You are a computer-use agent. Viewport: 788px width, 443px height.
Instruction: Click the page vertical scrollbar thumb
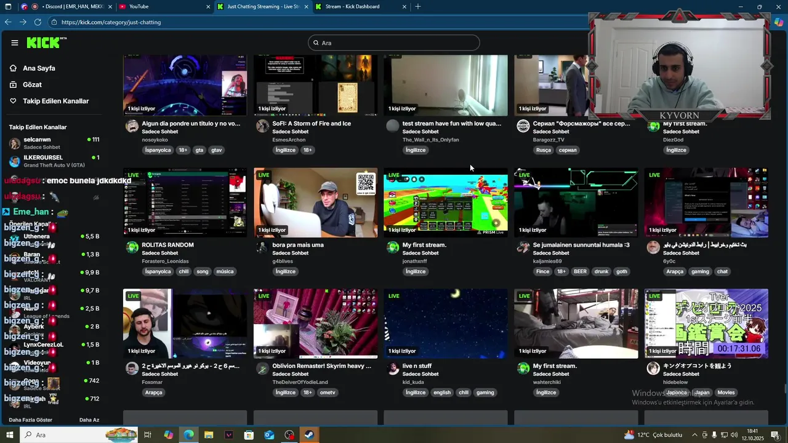pyautogui.click(x=785, y=390)
